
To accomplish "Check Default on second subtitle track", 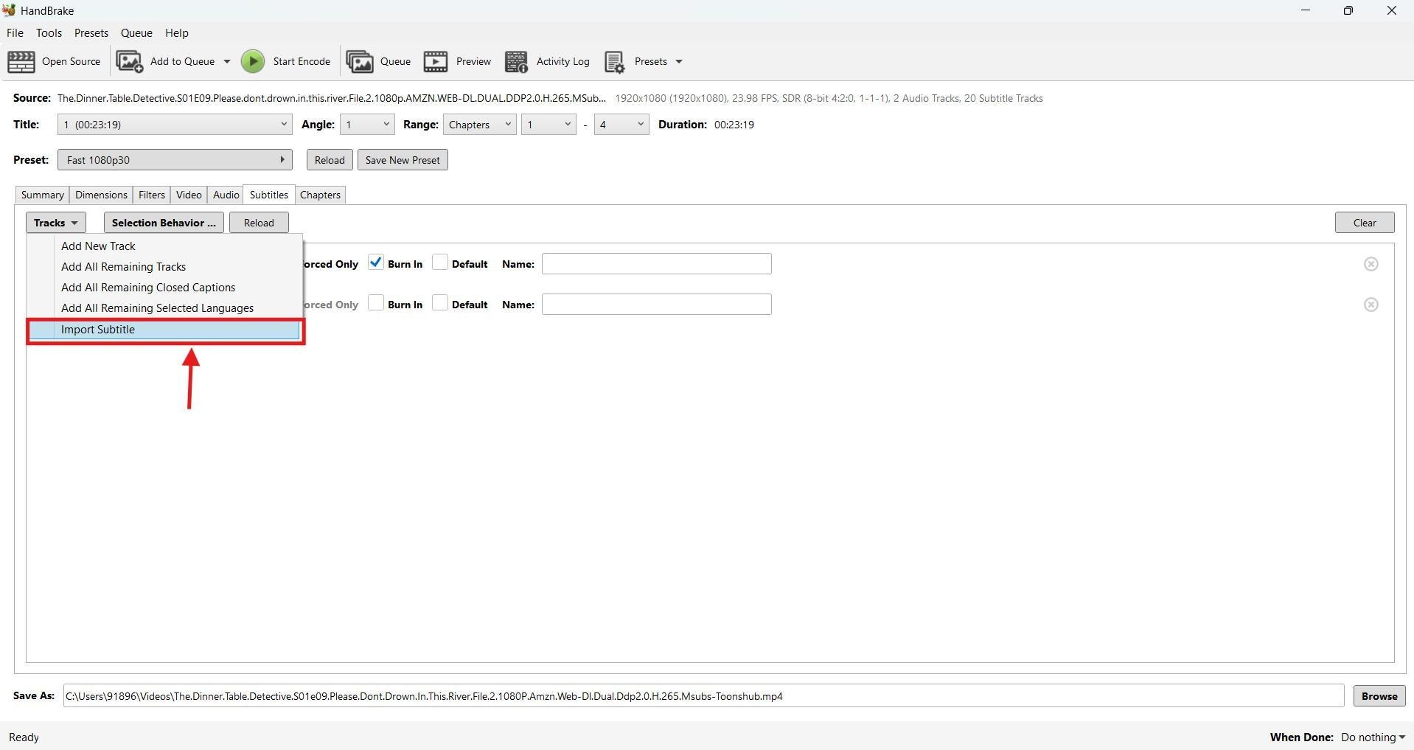I will [440, 303].
